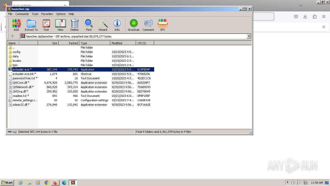The height and width of the screenshot is (186, 330).
Task: Switch to Firefox in taskbar
Action: click(x=55, y=183)
